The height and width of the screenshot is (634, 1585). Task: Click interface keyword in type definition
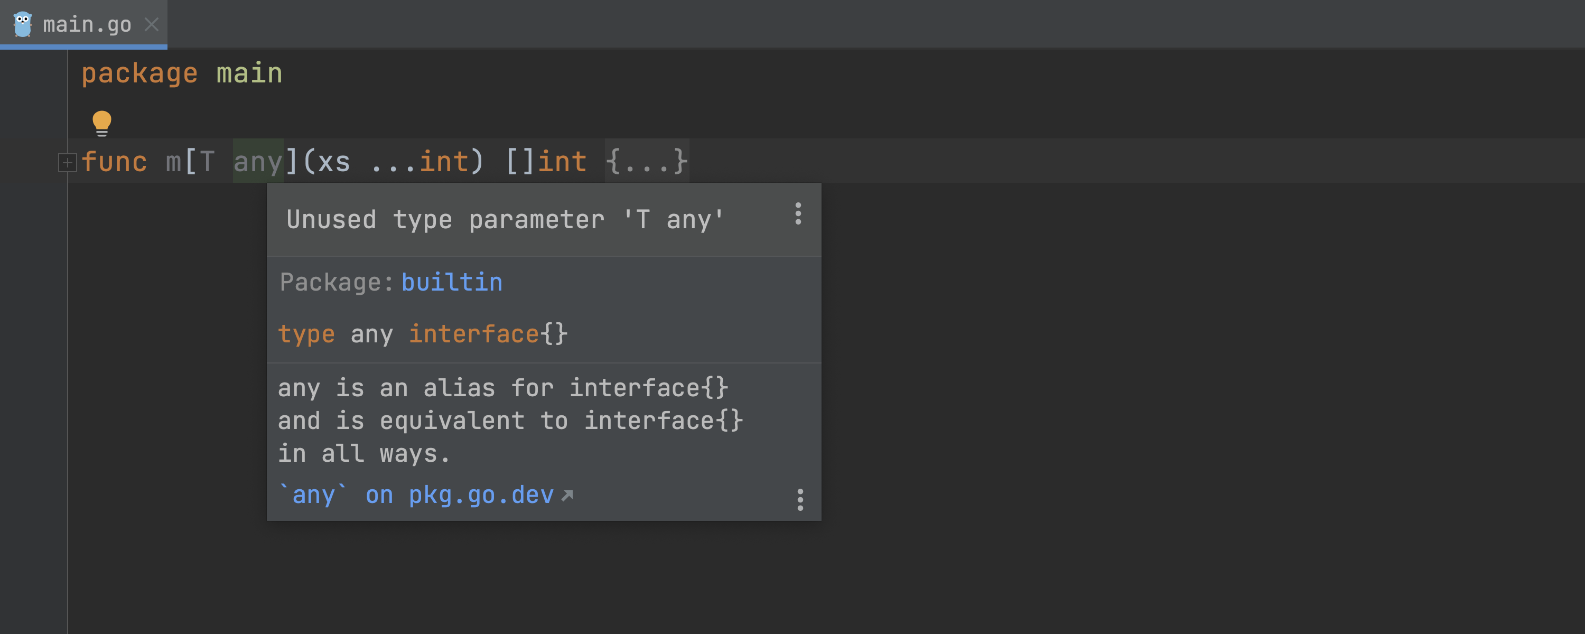point(474,334)
